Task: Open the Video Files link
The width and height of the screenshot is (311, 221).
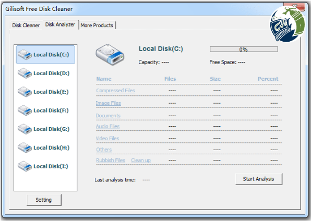Action: (107, 138)
